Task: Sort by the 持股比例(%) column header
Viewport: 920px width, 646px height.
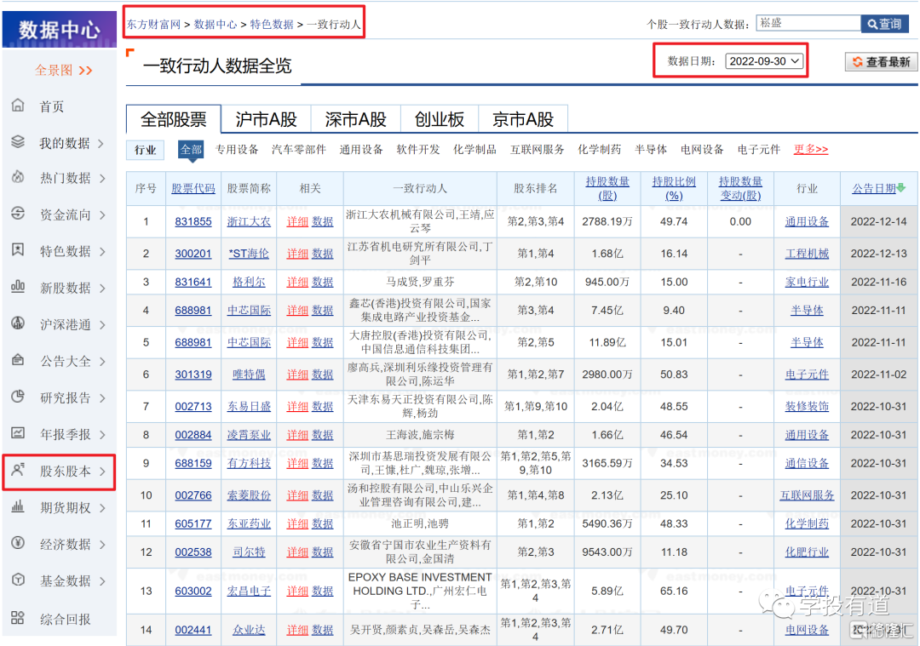Action: coord(674,188)
